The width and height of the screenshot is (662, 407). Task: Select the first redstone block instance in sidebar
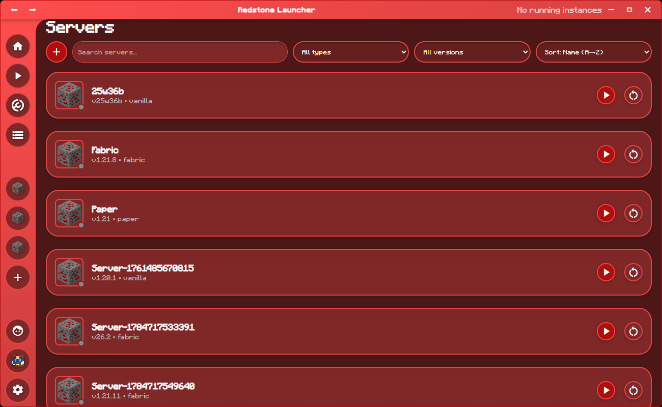point(18,189)
